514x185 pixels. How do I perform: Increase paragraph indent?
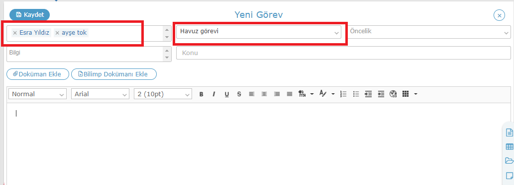pyautogui.click(x=368, y=94)
